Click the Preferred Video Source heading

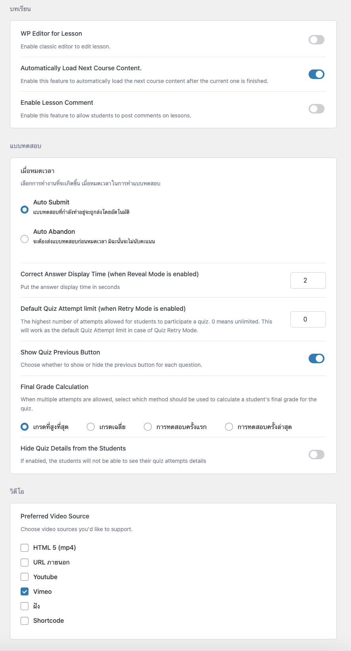pyautogui.click(x=55, y=516)
